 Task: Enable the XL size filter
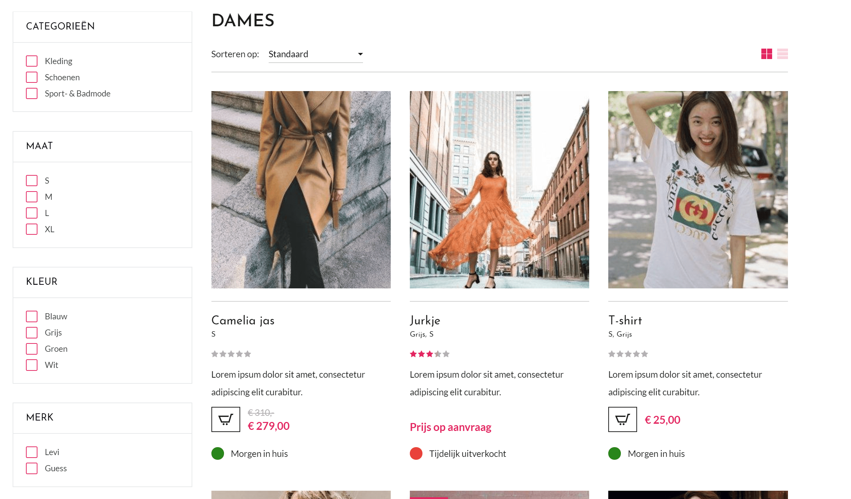click(32, 229)
